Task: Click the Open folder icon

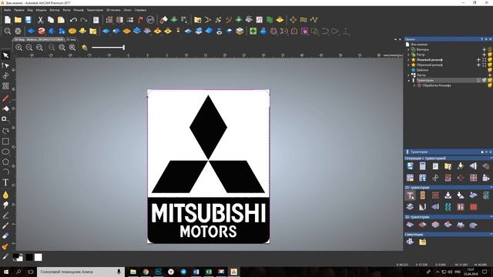Action: [18, 20]
